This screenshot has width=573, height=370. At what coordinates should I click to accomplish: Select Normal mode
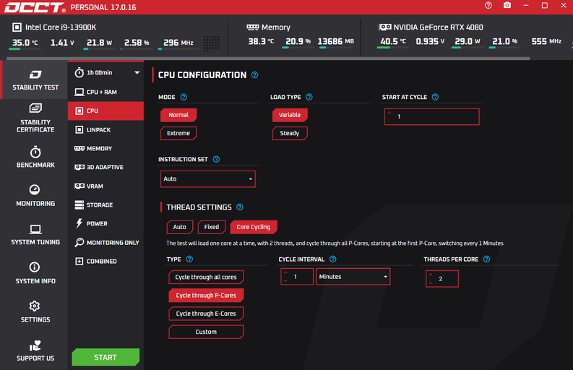178,115
